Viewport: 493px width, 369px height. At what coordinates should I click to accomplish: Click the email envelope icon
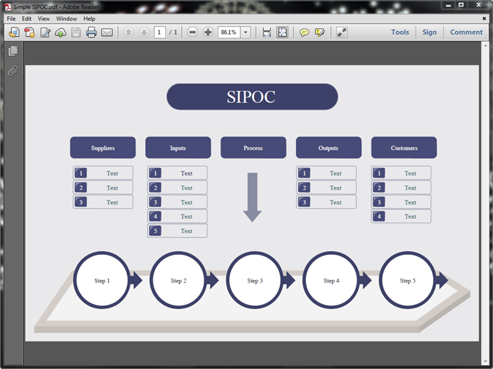[x=107, y=32]
